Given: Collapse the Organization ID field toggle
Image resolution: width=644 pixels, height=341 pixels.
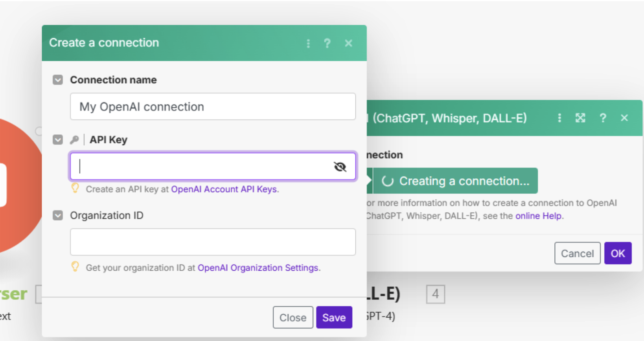Looking at the screenshot, I should click(58, 216).
